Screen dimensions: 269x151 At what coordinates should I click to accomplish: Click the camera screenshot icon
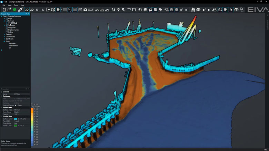coord(85,10)
